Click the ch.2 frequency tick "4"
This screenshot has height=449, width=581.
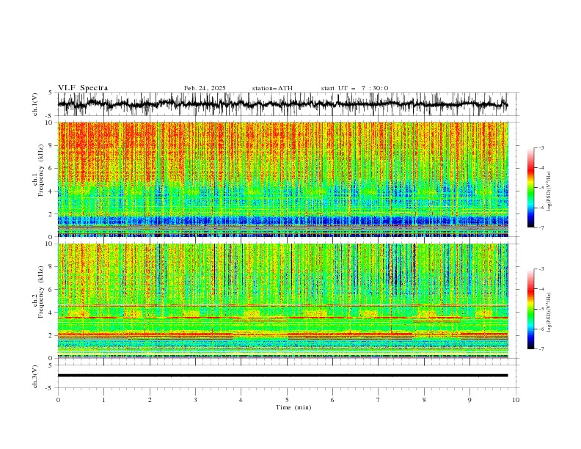pyautogui.click(x=52, y=313)
